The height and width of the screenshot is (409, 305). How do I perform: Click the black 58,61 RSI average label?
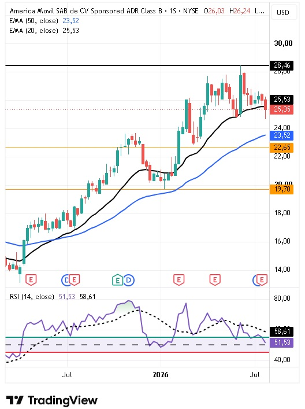click(282, 331)
